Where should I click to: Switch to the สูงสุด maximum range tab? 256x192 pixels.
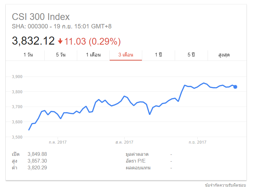pos(224,55)
